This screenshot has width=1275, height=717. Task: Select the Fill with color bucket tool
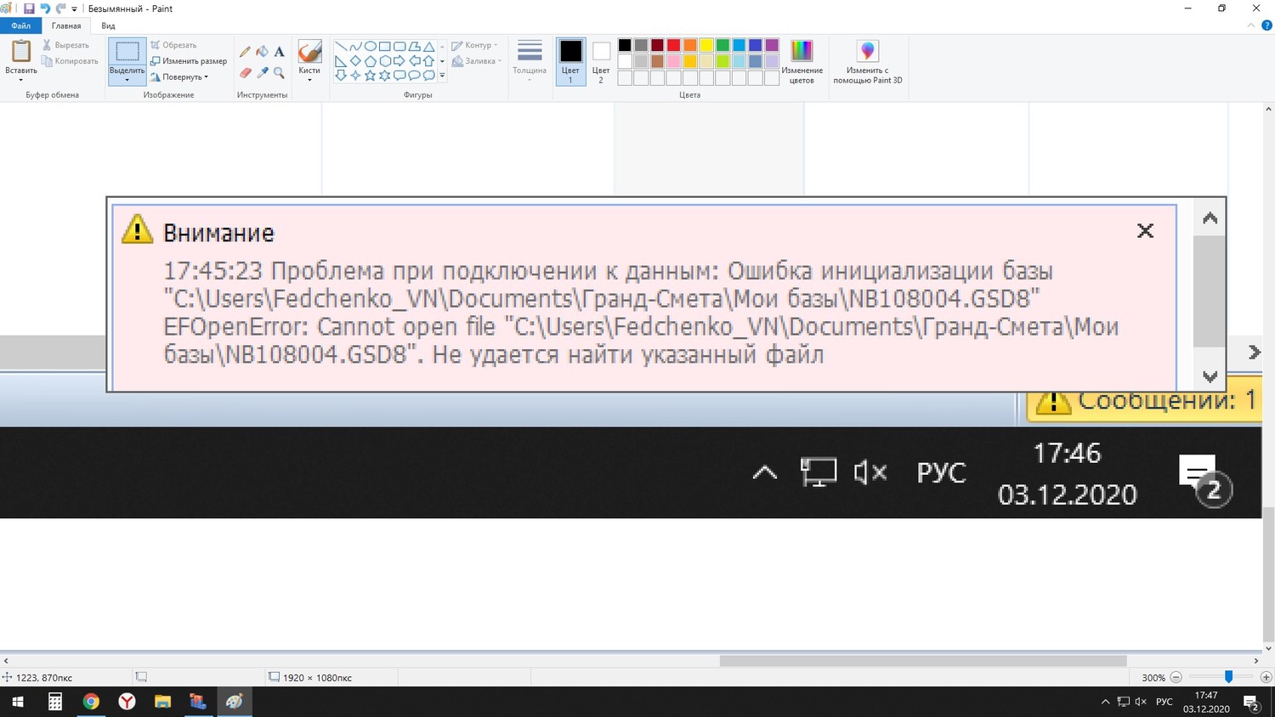262,52
